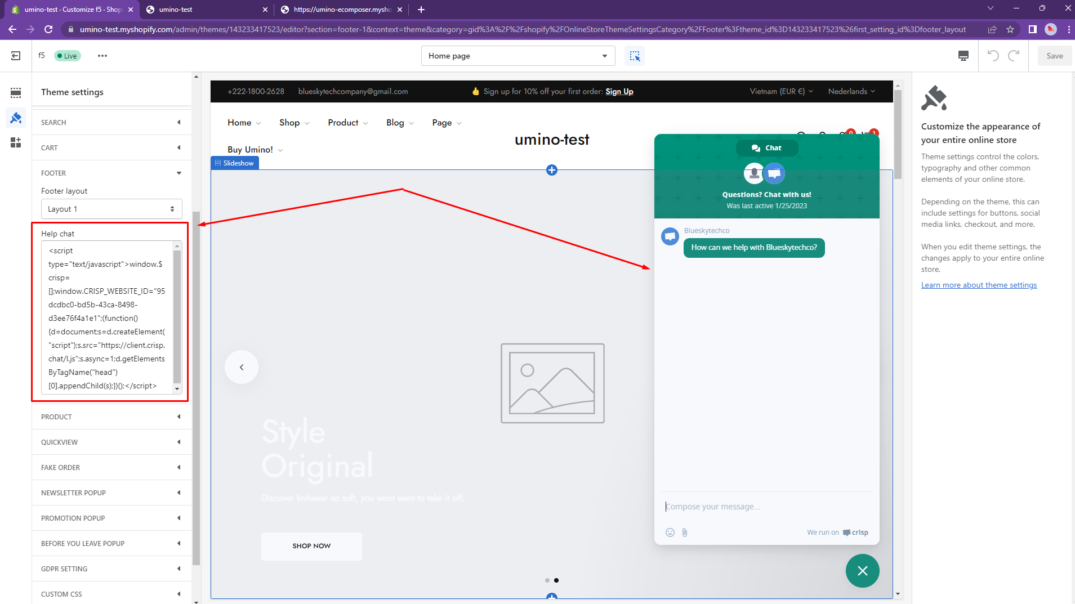Close the Crisp chat widget
Screen dimensions: 1075x604
862,571
